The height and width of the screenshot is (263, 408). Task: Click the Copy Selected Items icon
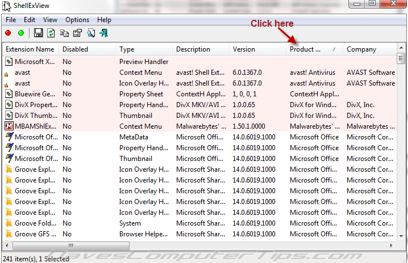[x=64, y=33]
